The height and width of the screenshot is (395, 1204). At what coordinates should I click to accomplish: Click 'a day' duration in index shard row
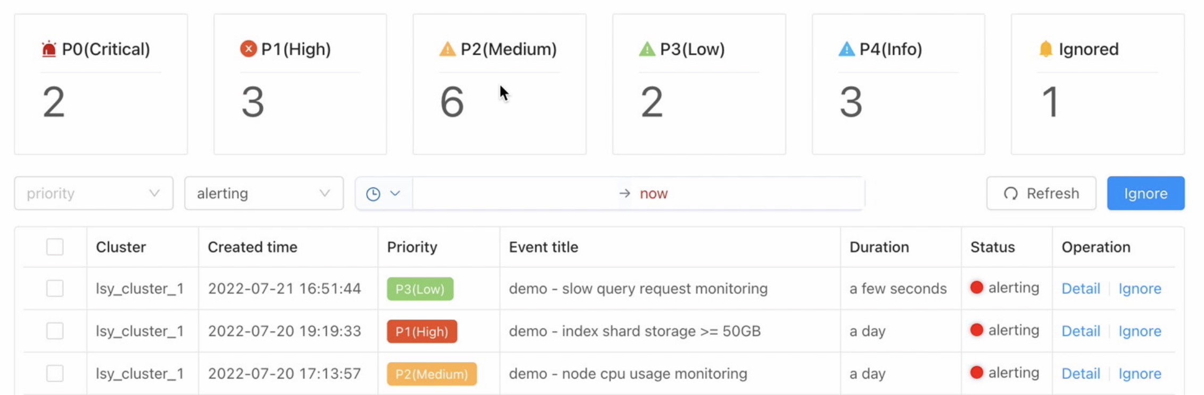[x=867, y=331]
